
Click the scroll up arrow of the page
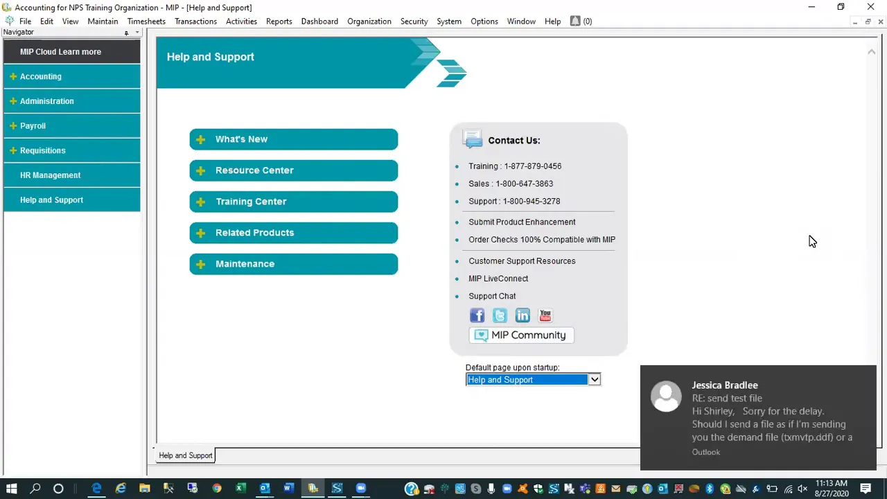(871, 52)
